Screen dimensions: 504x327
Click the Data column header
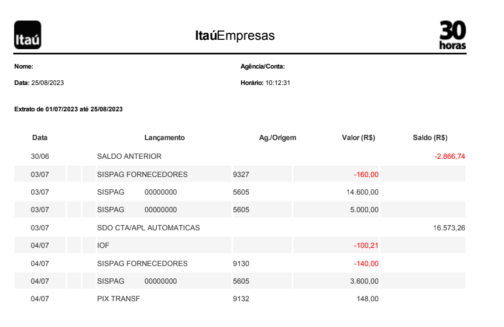[40, 138]
